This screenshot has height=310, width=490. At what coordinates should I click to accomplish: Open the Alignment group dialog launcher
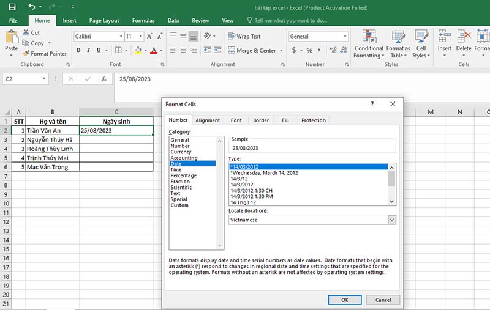[x=283, y=65]
